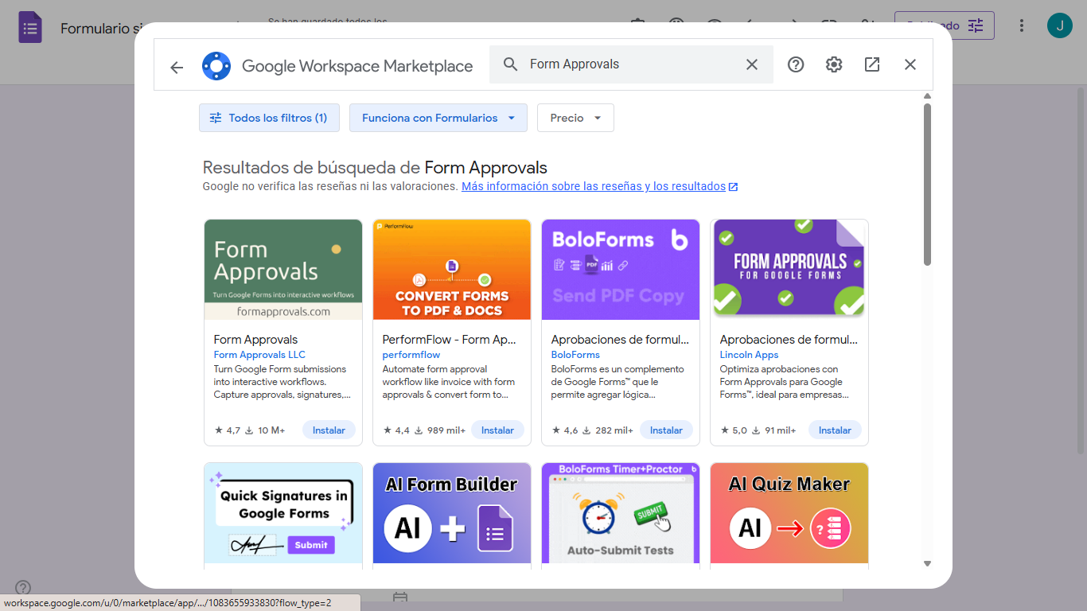
Task: Open BoloForms Timer+Proctor thumbnail
Action: [621, 513]
